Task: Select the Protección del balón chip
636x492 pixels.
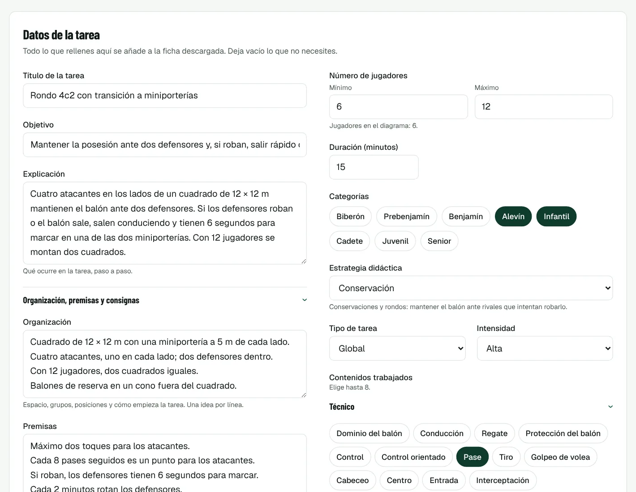Action: pyautogui.click(x=563, y=433)
